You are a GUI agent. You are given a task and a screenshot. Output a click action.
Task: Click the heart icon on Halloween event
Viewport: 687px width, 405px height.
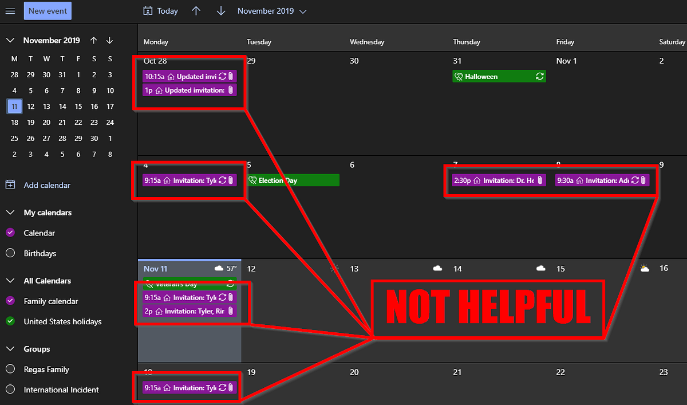click(x=458, y=76)
